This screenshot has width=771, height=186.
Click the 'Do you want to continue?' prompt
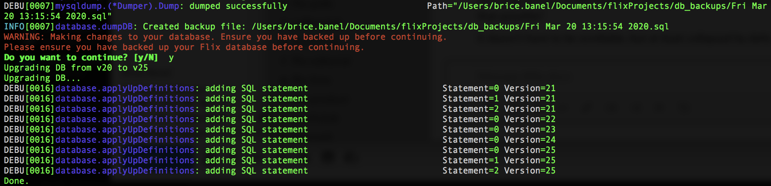pyautogui.click(x=66, y=58)
